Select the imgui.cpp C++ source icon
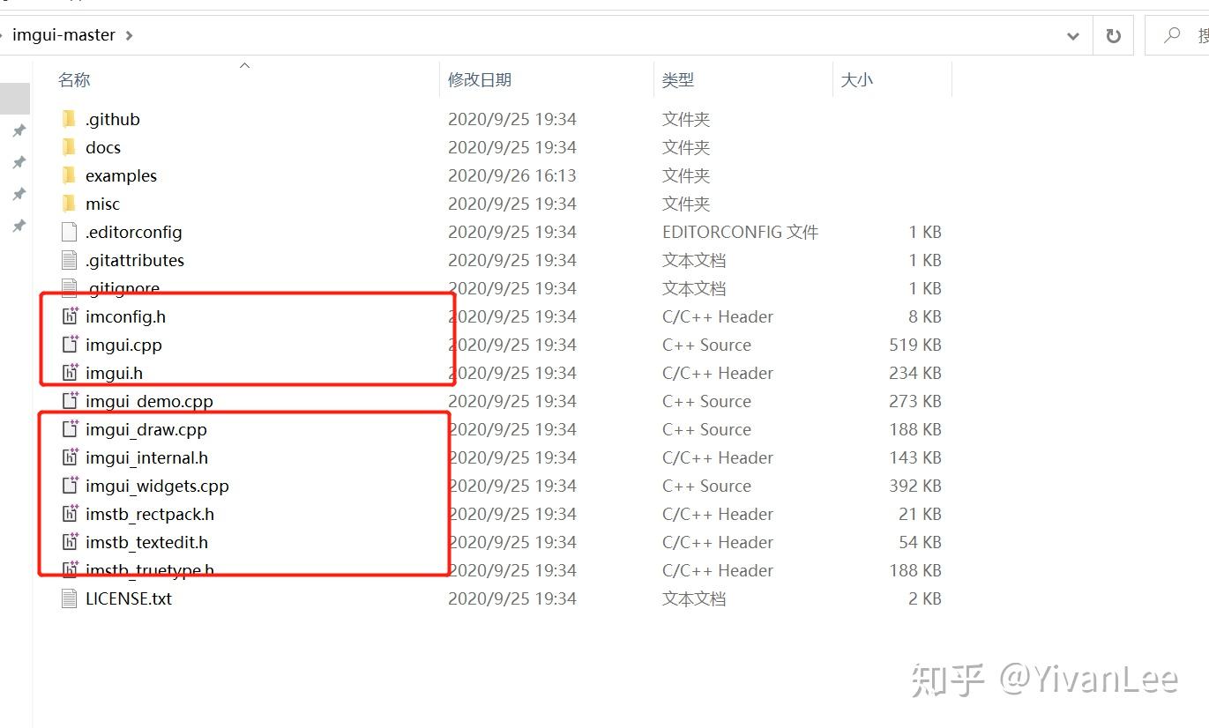1209x728 pixels. (70, 345)
